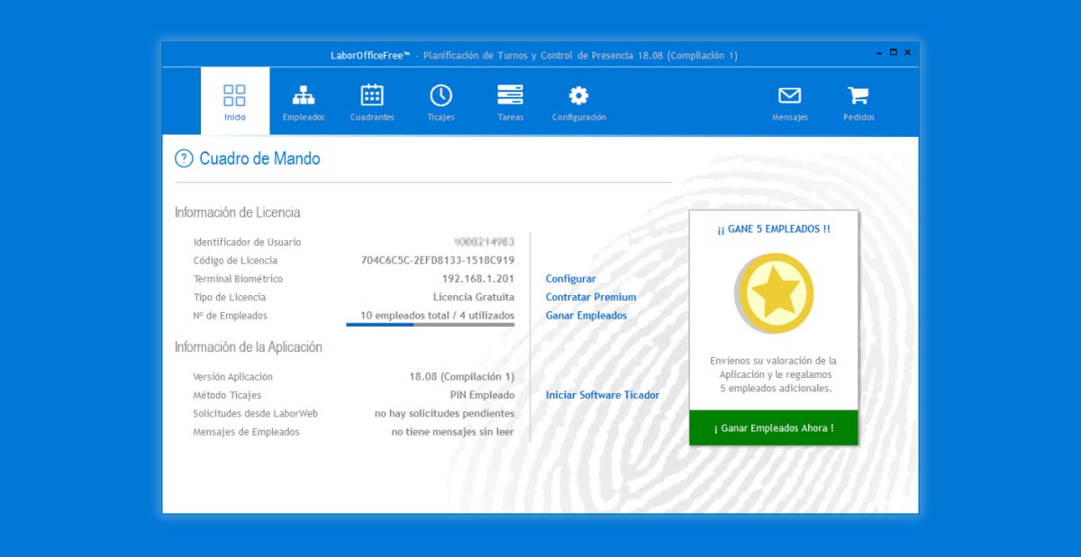The height and width of the screenshot is (557, 1081).
Task: Open the Inicio home tab icon
Action: pyautogui.click(x=234, y=96)
